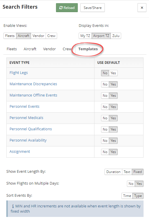
Task: Set Flight Legs use default to Yes
Action: click(x=113, y=73)
